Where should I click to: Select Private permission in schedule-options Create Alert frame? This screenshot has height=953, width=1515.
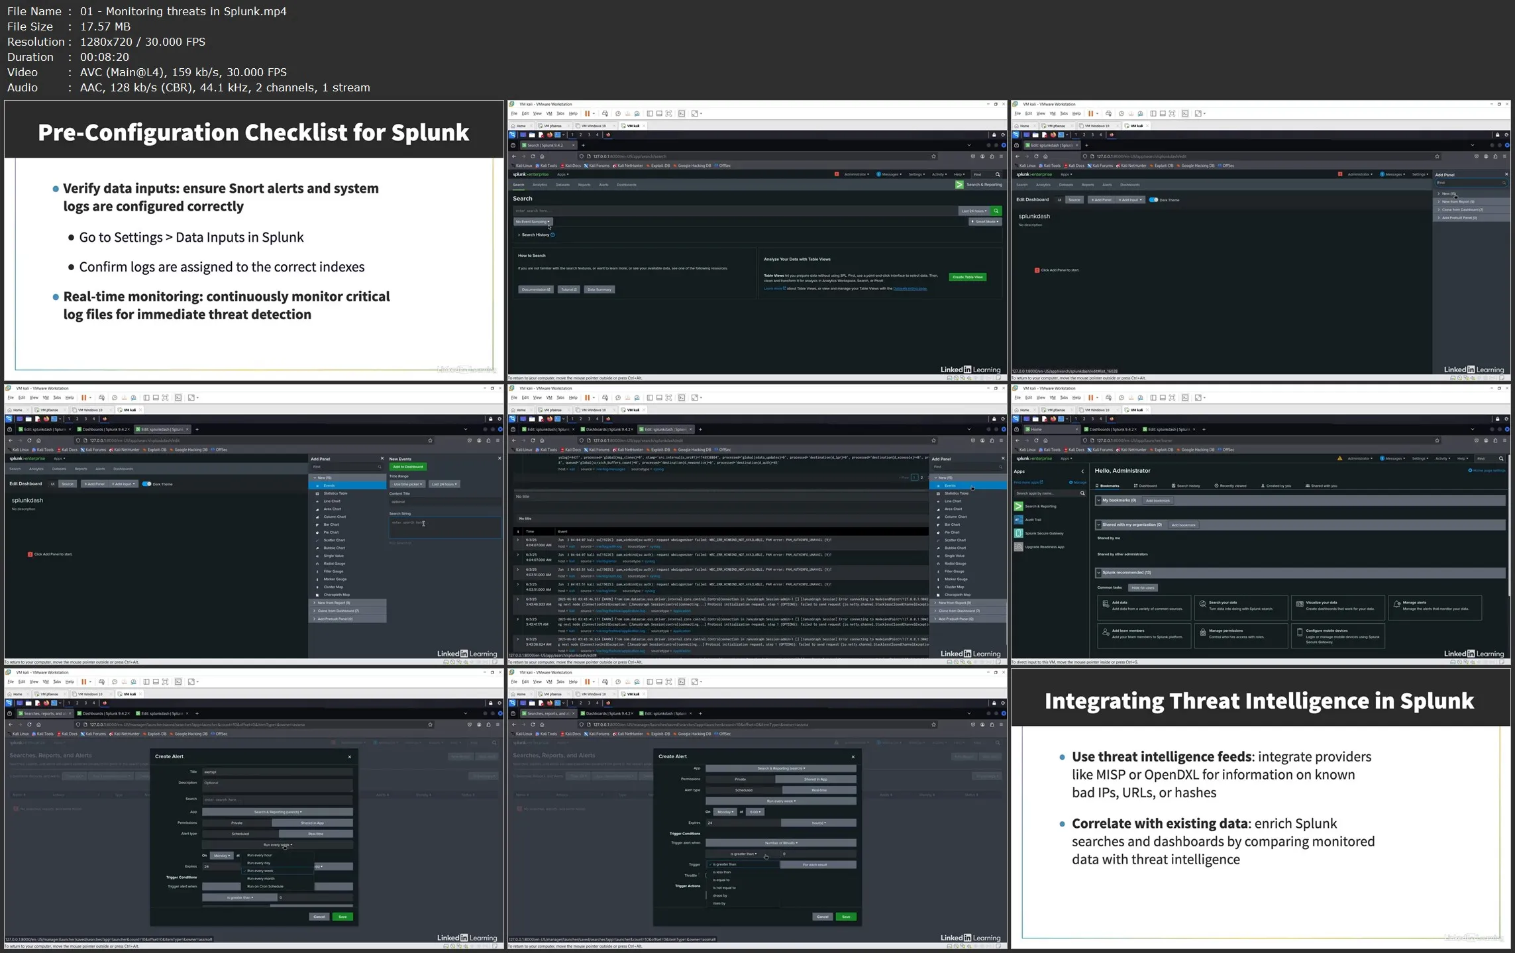236,823
